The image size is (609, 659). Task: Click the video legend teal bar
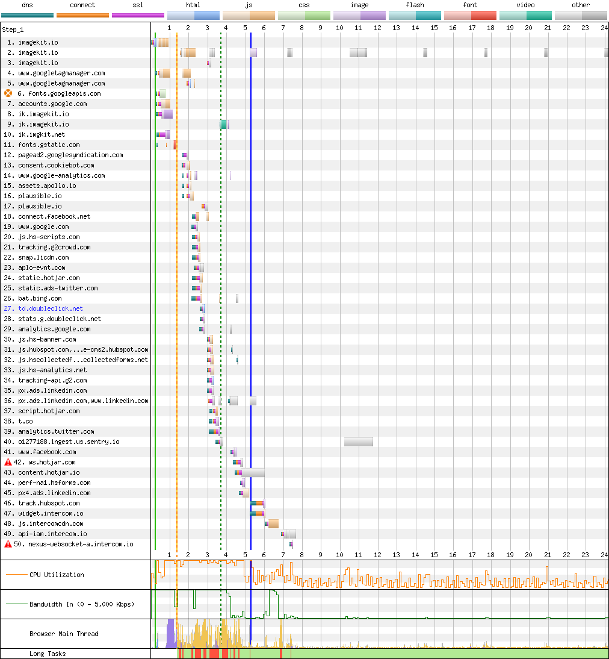pyautogui.click(x=525, y=15)
